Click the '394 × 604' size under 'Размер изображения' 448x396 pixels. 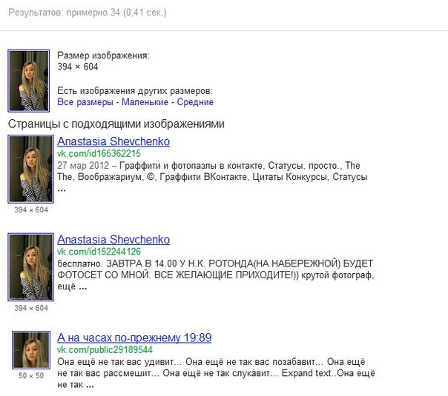pos(78,67)
